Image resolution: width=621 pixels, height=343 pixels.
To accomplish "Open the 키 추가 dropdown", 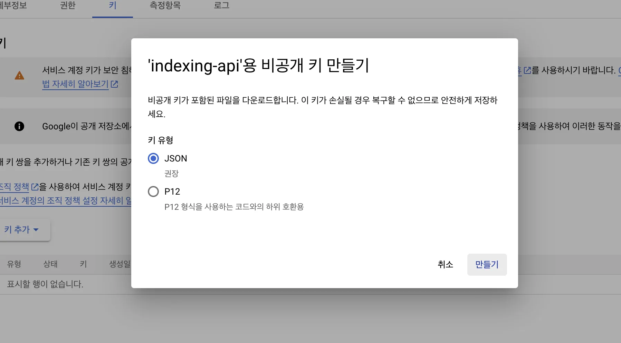I will [x=21, y=229].
